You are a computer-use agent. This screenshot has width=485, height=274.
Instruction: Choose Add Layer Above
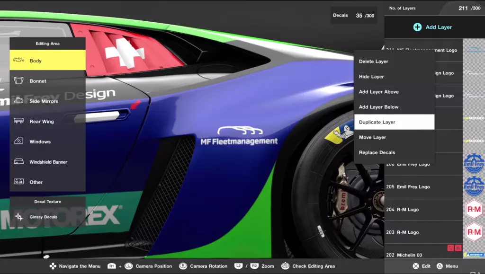(395, 92)
